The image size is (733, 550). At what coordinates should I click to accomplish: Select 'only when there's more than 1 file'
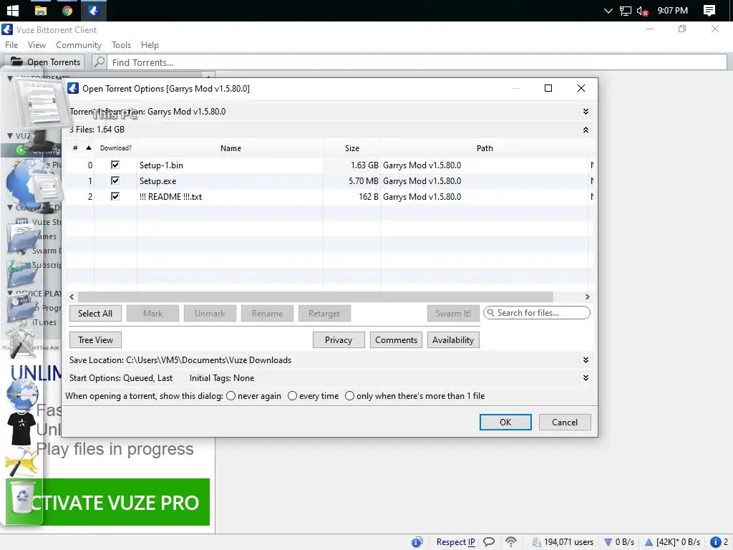[349, 395]
